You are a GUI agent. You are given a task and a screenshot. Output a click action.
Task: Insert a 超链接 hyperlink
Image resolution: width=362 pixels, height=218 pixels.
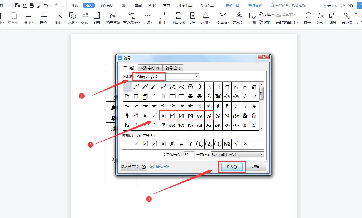click(347, 19)
